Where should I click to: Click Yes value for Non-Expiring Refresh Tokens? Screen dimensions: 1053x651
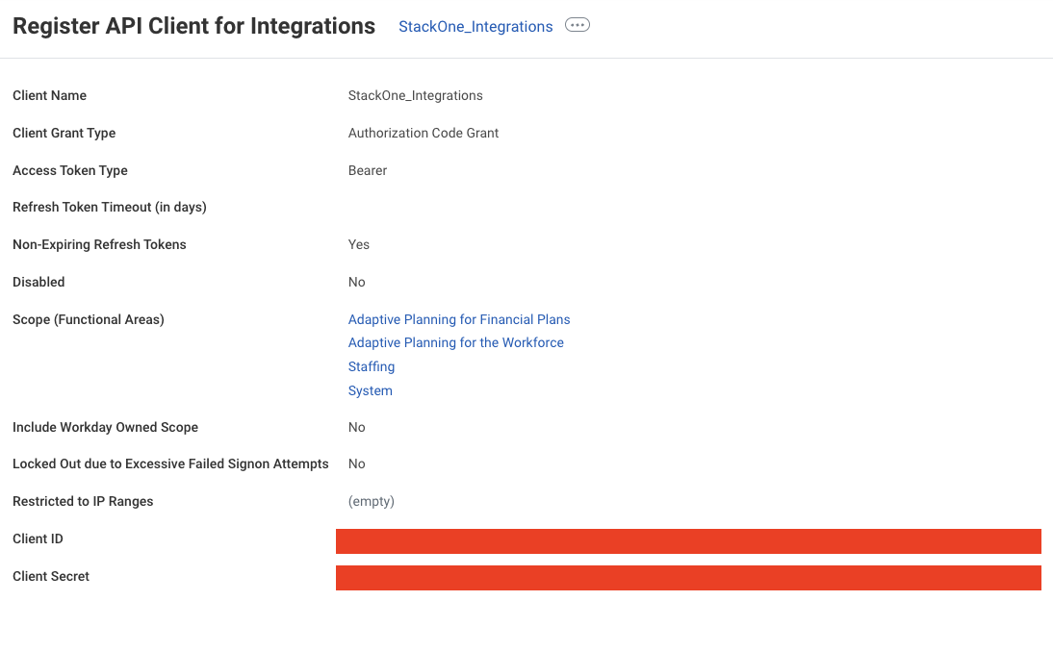pos(359,244)
